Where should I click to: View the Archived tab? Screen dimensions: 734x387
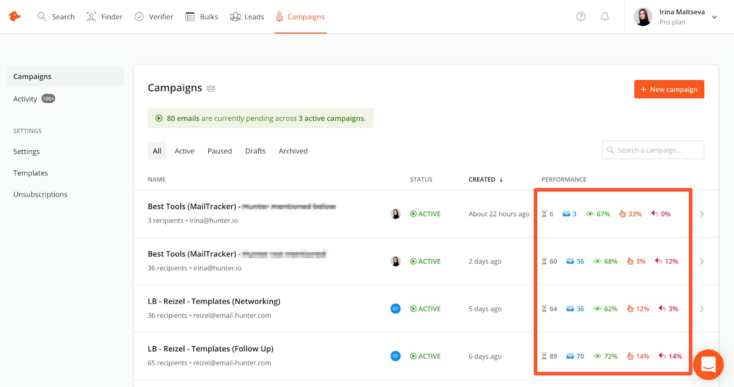coord(293,151)
